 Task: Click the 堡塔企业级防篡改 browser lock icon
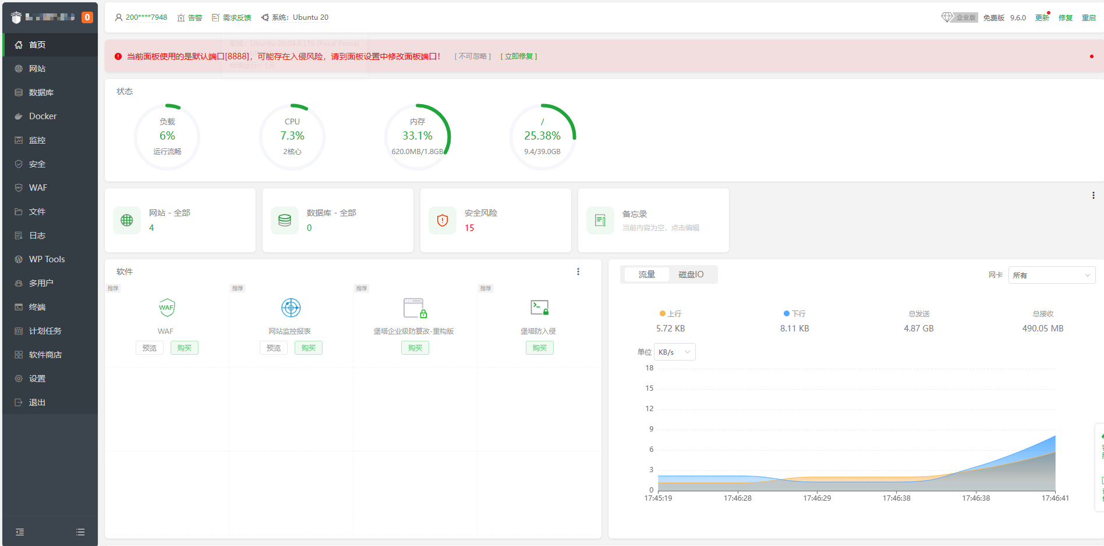(x=415, y=308)
